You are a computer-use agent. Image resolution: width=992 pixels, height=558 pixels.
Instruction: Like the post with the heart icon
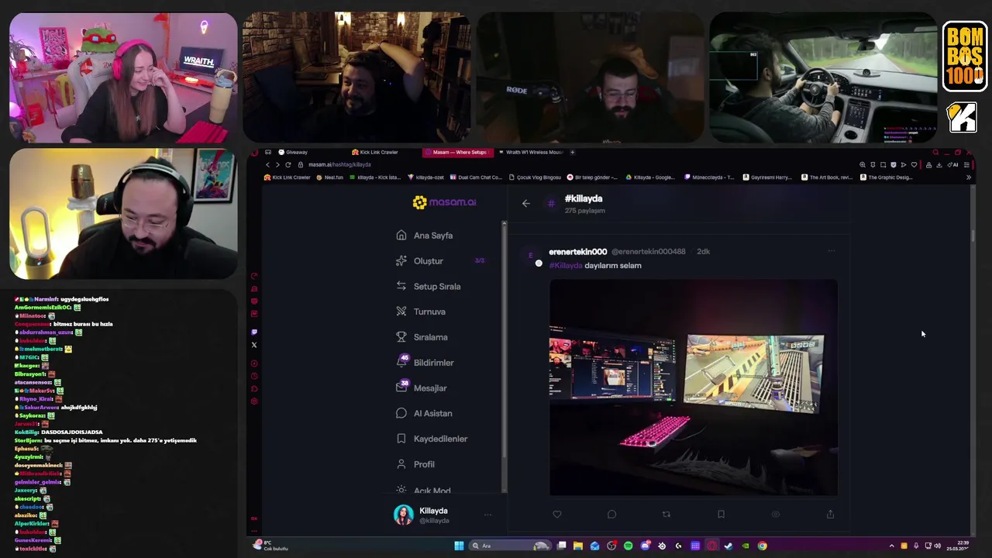[556, 515]
